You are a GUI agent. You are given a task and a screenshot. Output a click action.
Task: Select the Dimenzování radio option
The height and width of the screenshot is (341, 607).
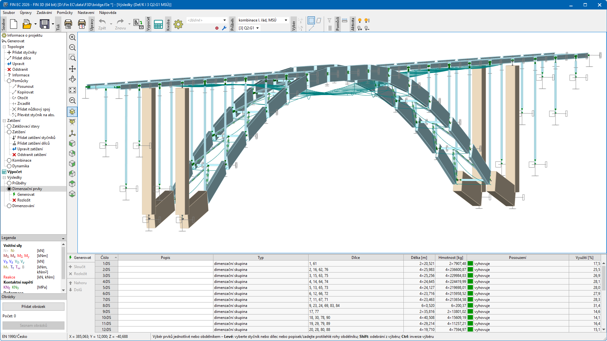[x=9, y=206]
